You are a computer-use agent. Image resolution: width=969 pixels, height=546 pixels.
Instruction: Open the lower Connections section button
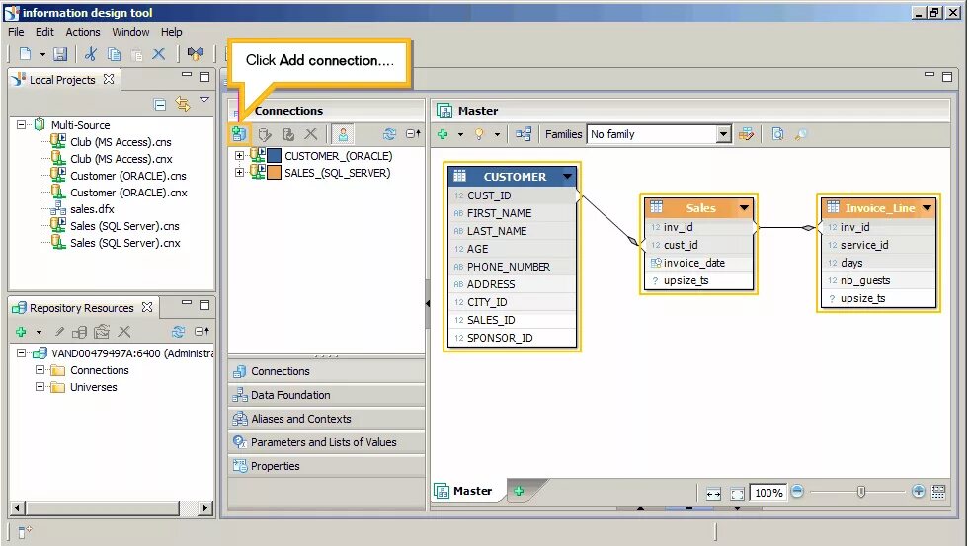pyautogui.click(x=326, y=371)
